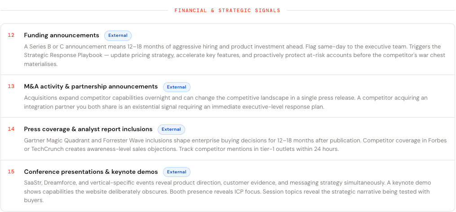Click item number 12

coord(11,35)
